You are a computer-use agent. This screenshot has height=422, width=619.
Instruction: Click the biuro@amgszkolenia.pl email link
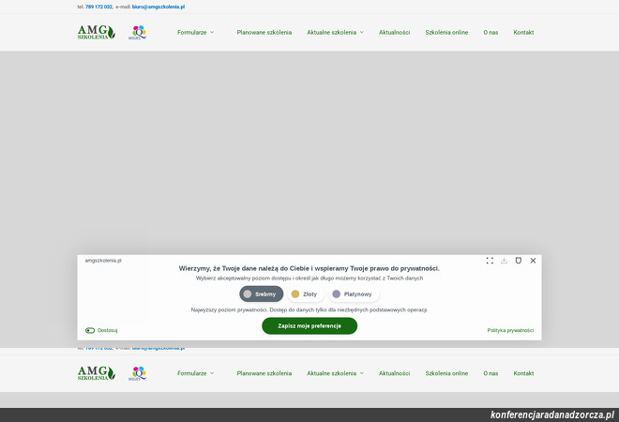[x=158, y=7]
